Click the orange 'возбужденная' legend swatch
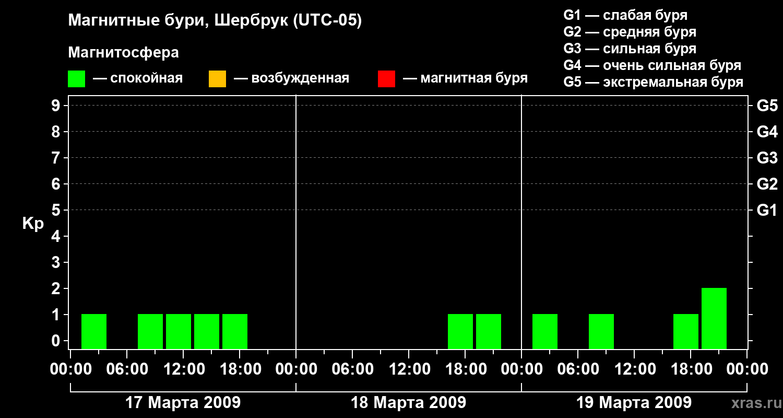The height and width of the screenshot is (418, 783). (217, 79)
